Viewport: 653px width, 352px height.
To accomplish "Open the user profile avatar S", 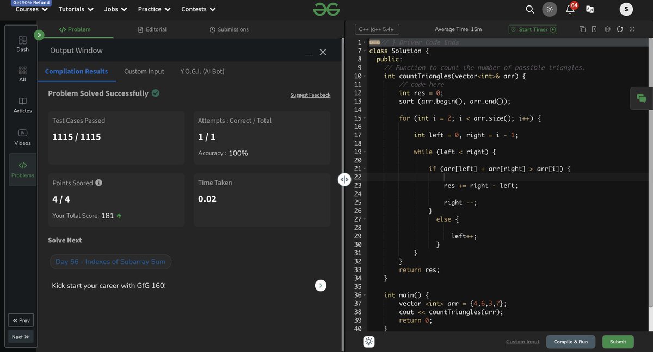I will tap(626, 9).
